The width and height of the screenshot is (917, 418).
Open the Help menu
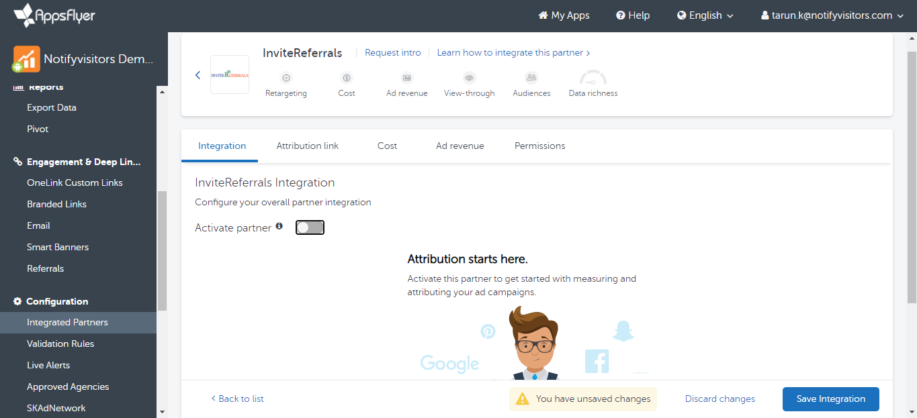coord(633,15)
